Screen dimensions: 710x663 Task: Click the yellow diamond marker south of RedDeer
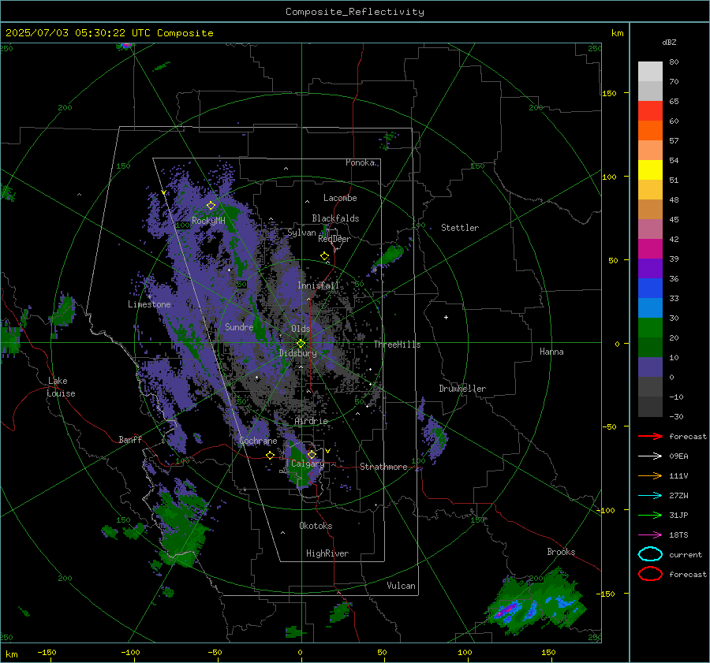click(325, 256)
